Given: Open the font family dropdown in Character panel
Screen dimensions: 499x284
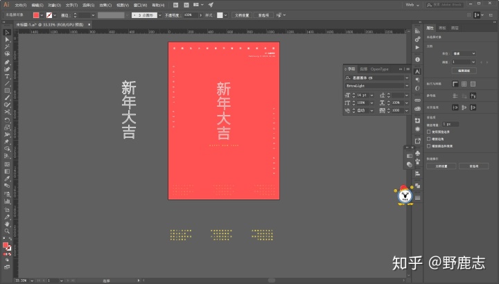Looking at the screenshot, I should [x=407, y=78].
